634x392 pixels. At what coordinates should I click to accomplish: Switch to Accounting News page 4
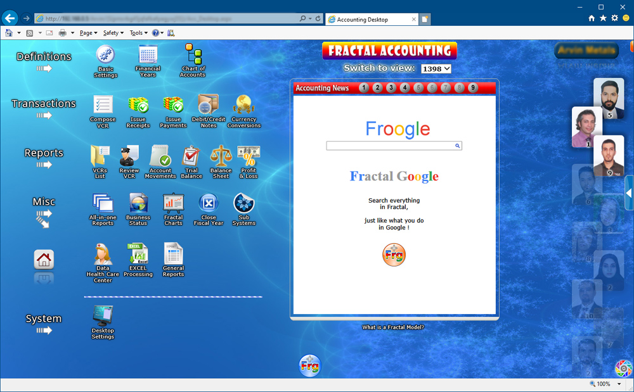coord(404,87)
